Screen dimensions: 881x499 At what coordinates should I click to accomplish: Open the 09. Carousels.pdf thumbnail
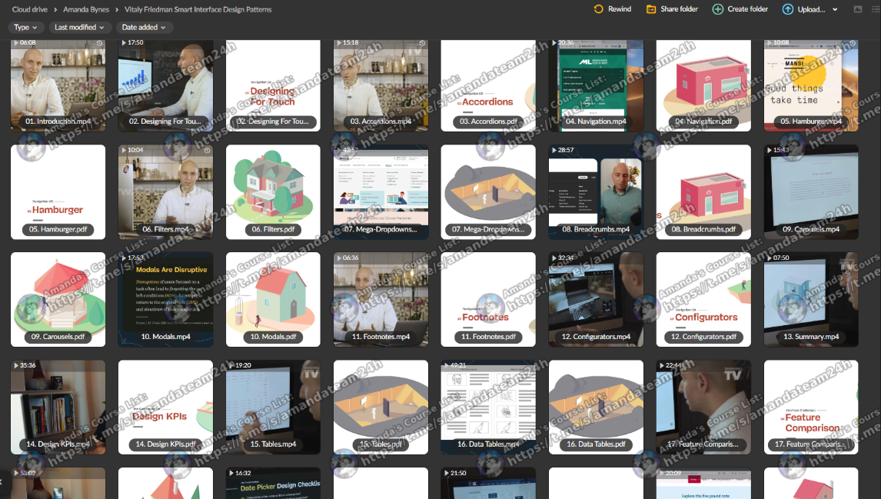tap(58, 299)
